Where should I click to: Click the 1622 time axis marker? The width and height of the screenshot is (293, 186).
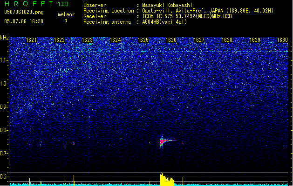pyautogui.click(x=59, y=40)
